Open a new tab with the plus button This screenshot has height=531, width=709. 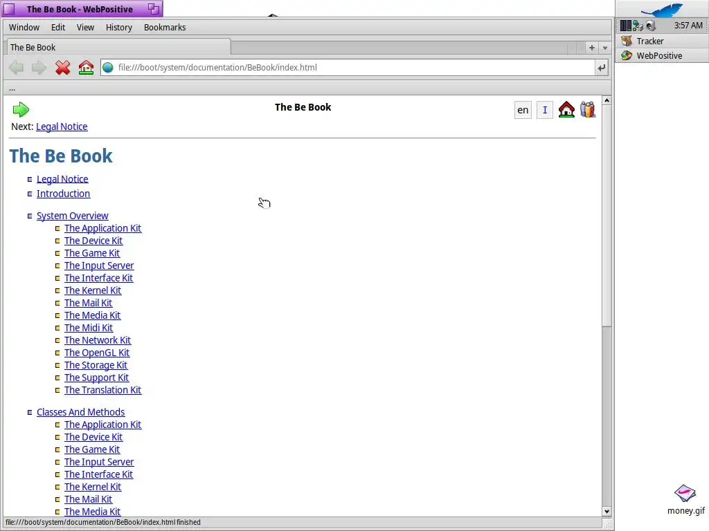click(x=591, y=48)
